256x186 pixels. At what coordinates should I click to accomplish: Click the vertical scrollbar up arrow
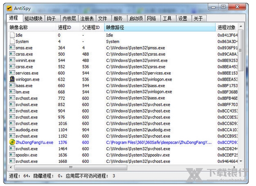coord(241,26)
